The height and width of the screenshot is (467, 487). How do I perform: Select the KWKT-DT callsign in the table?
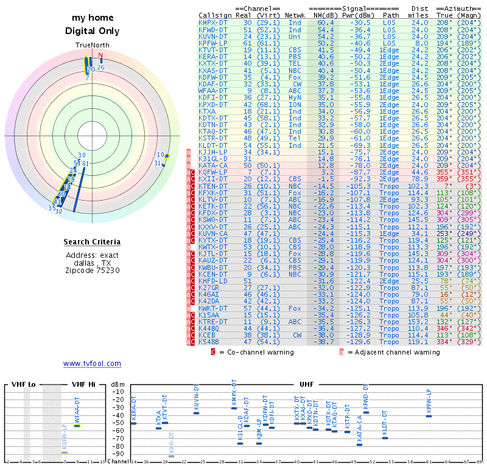[213, 308]
